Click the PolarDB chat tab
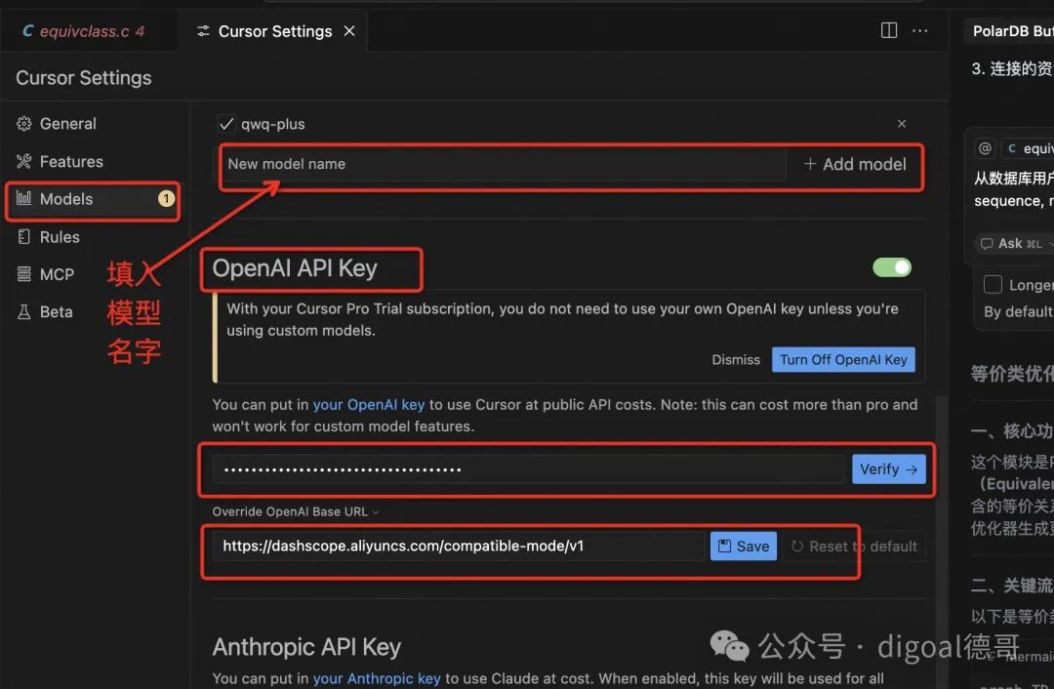The width and height of the screenshot is (1054, 689). coord(1008,31)
